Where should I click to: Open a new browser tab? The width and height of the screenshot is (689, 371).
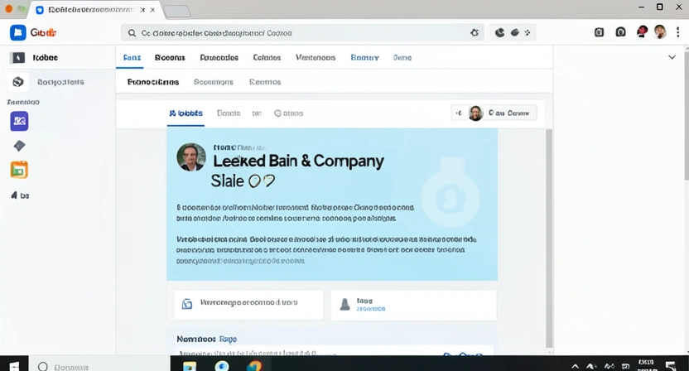[177, 11]
